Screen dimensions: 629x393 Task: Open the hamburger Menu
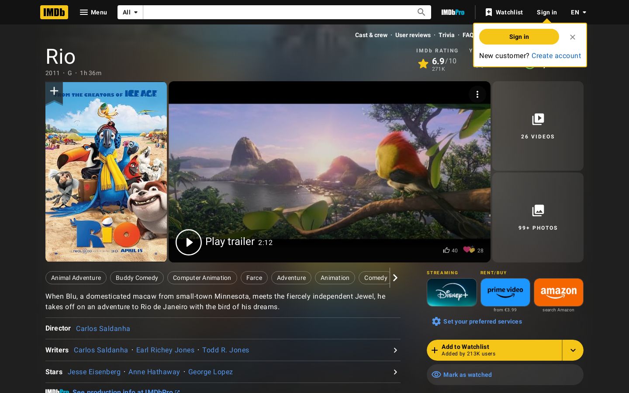[x=93, y=12]
